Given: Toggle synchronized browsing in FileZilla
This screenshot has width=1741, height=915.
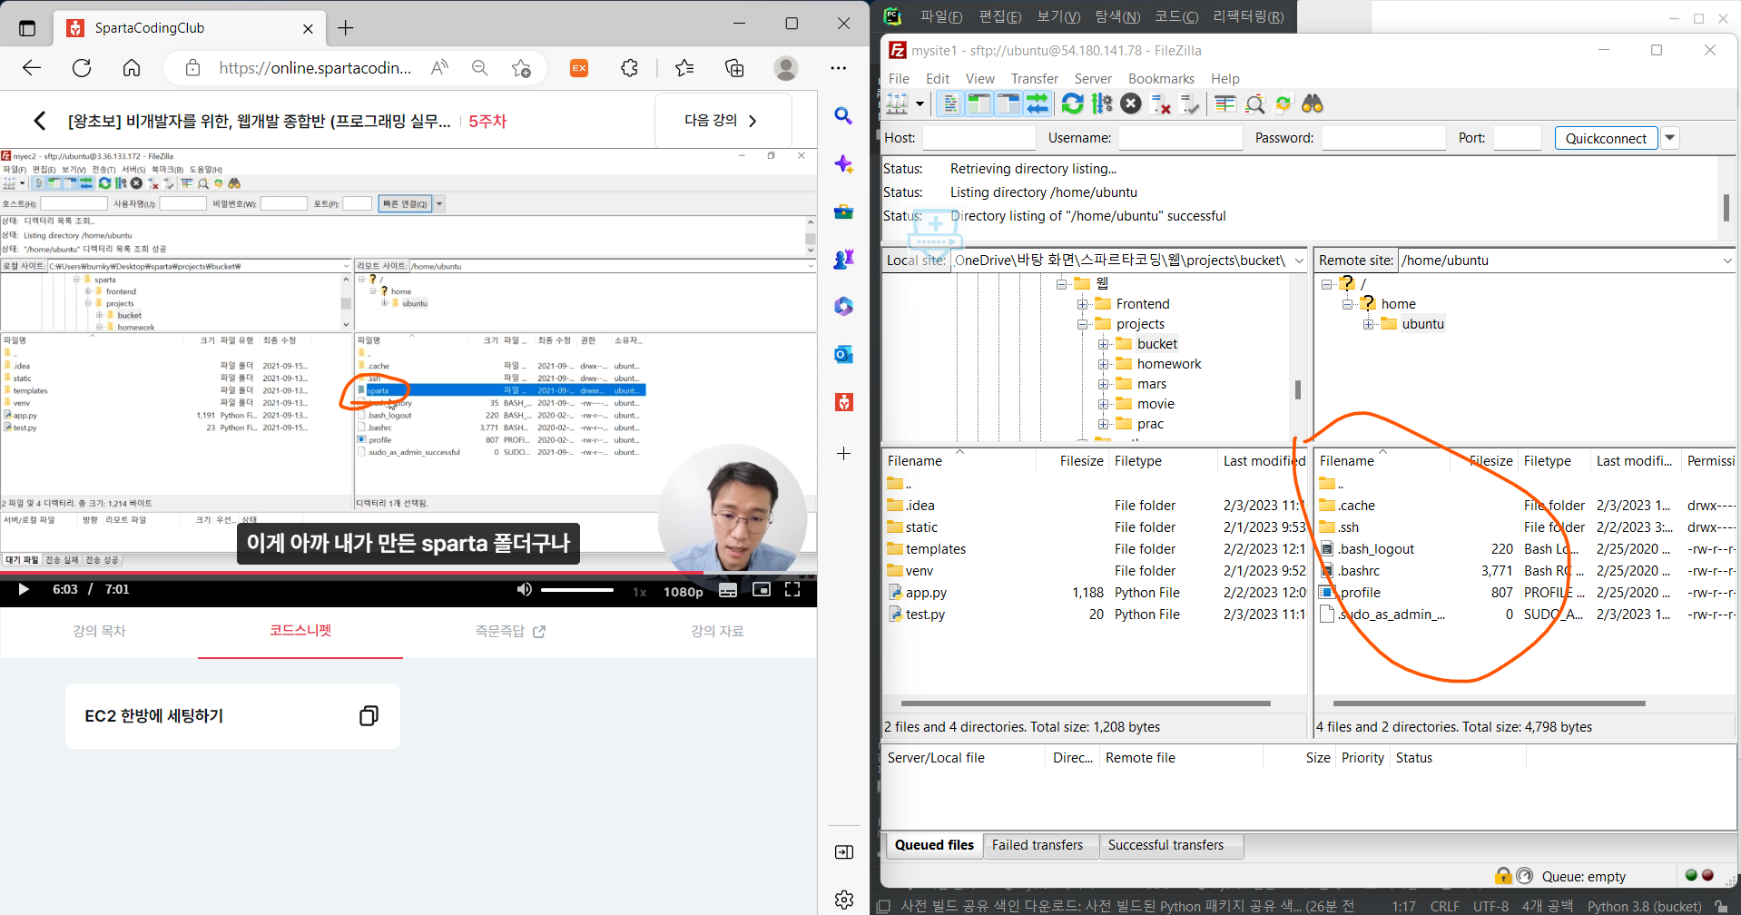Looking at the screenshot, I should (x=1284, y=104).
